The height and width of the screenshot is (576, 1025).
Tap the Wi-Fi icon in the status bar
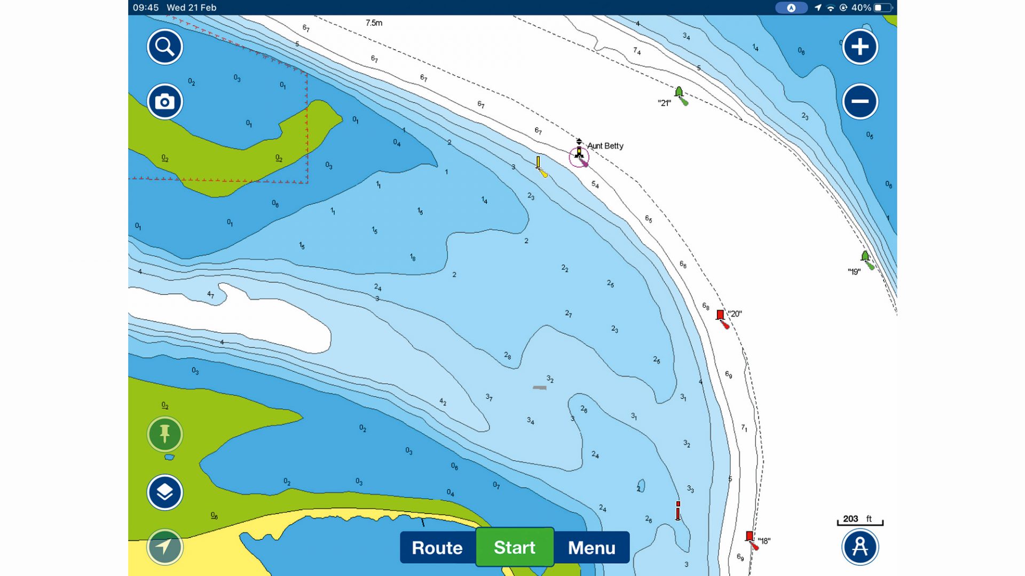pyautogui.click(x=831, y=7)
